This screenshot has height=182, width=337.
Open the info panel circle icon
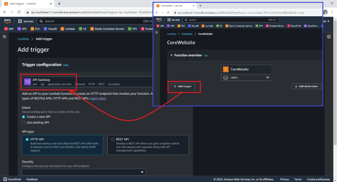[329, 37]
